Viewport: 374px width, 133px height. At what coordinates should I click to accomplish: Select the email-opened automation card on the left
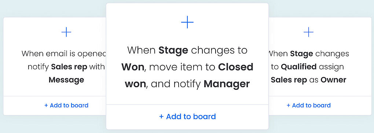[55, 66]
